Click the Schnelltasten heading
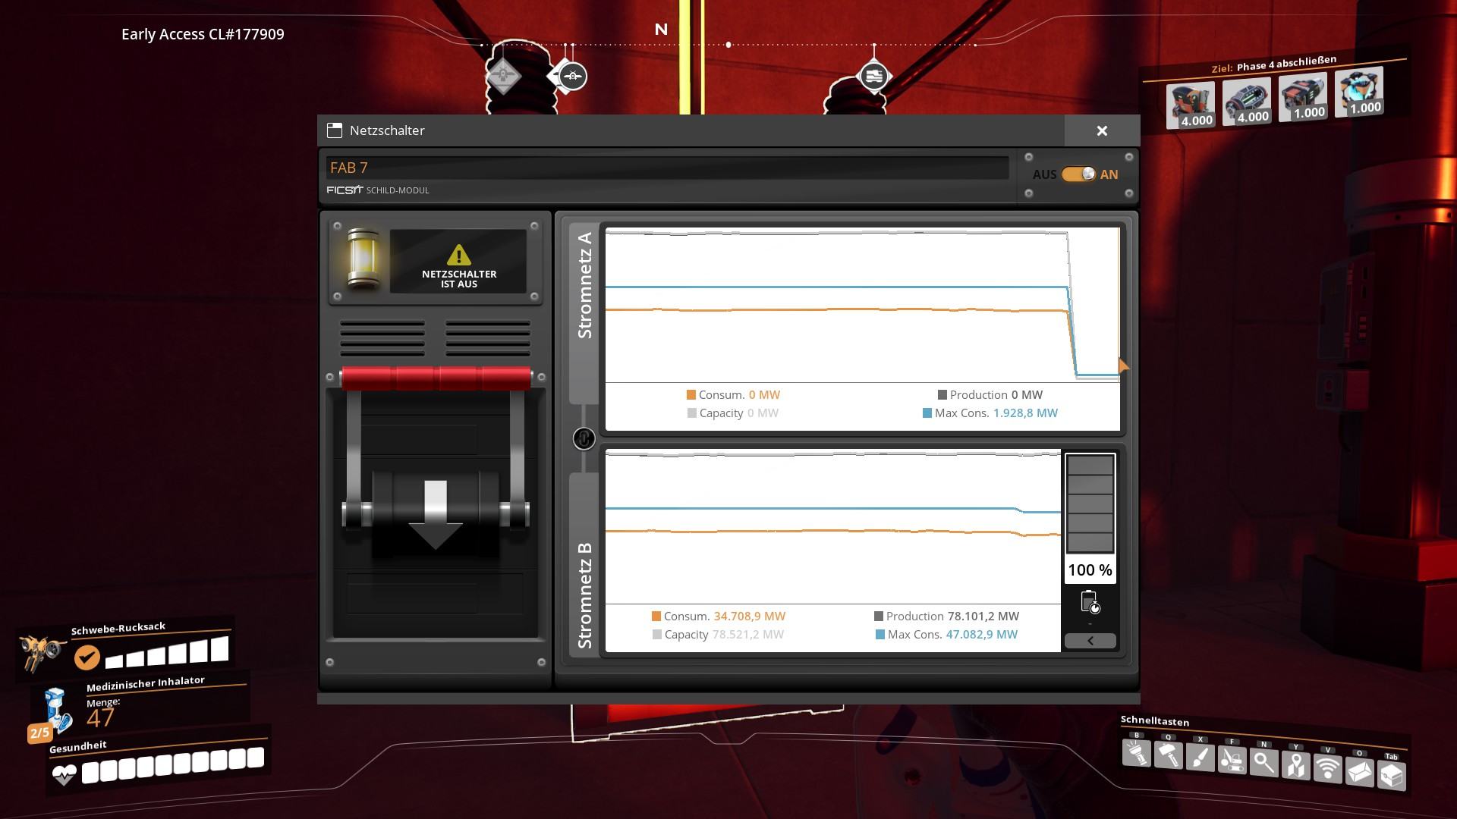The width and height of the screenshot is (1457, 819). pos(1155,720)
